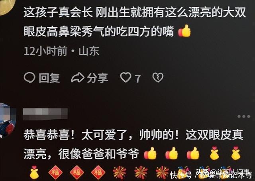Click the 分享 share label
This screenshot has height=181, width=255.
97,78
